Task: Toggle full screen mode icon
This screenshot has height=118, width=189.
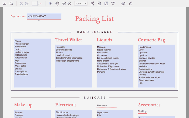Action: (x=106, y=3)
